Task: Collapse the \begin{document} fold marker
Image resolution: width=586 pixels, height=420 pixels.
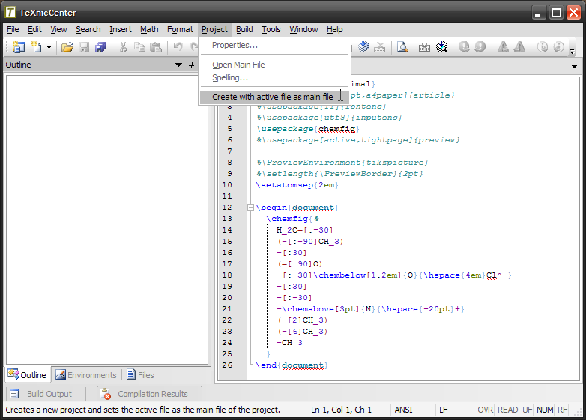Action: click(x=251, y=208)
